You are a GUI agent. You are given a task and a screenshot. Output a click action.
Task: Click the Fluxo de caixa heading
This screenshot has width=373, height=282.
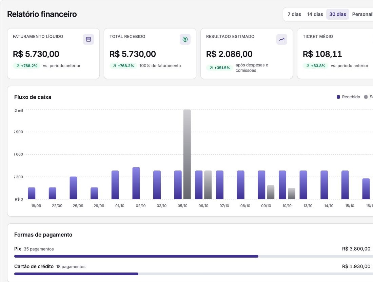33,97
